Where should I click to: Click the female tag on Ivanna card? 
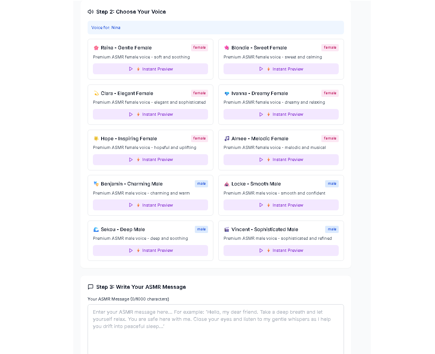(x=330, y=93)
